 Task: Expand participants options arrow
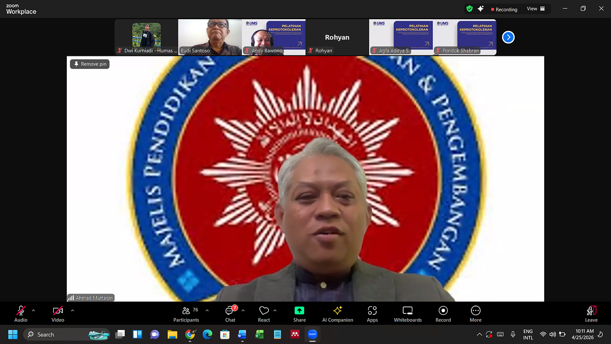click(207, 310)
